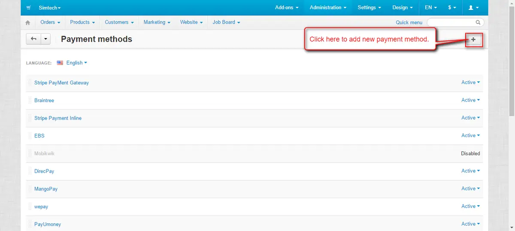Open the Orders menu
Viewport: 515px width, 231px height.
(x=50, y=22)
